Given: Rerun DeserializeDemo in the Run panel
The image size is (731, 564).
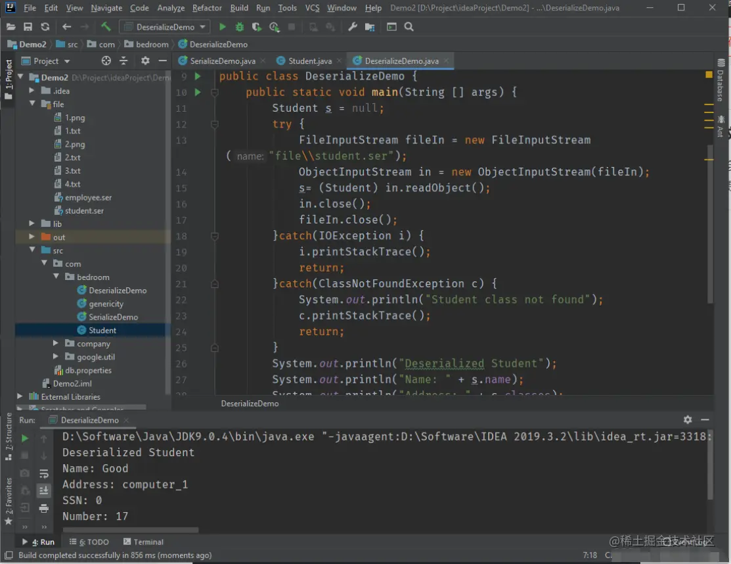Looking at the screenshot, I should tap(25, 438).
